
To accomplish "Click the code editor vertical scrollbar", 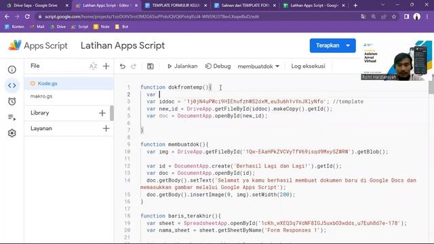I will [431, 87].
